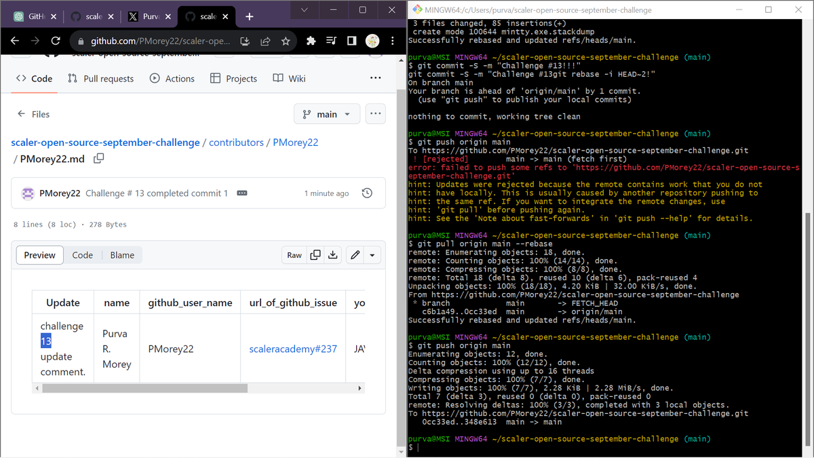Switch file view to Blame

[122, 255]
